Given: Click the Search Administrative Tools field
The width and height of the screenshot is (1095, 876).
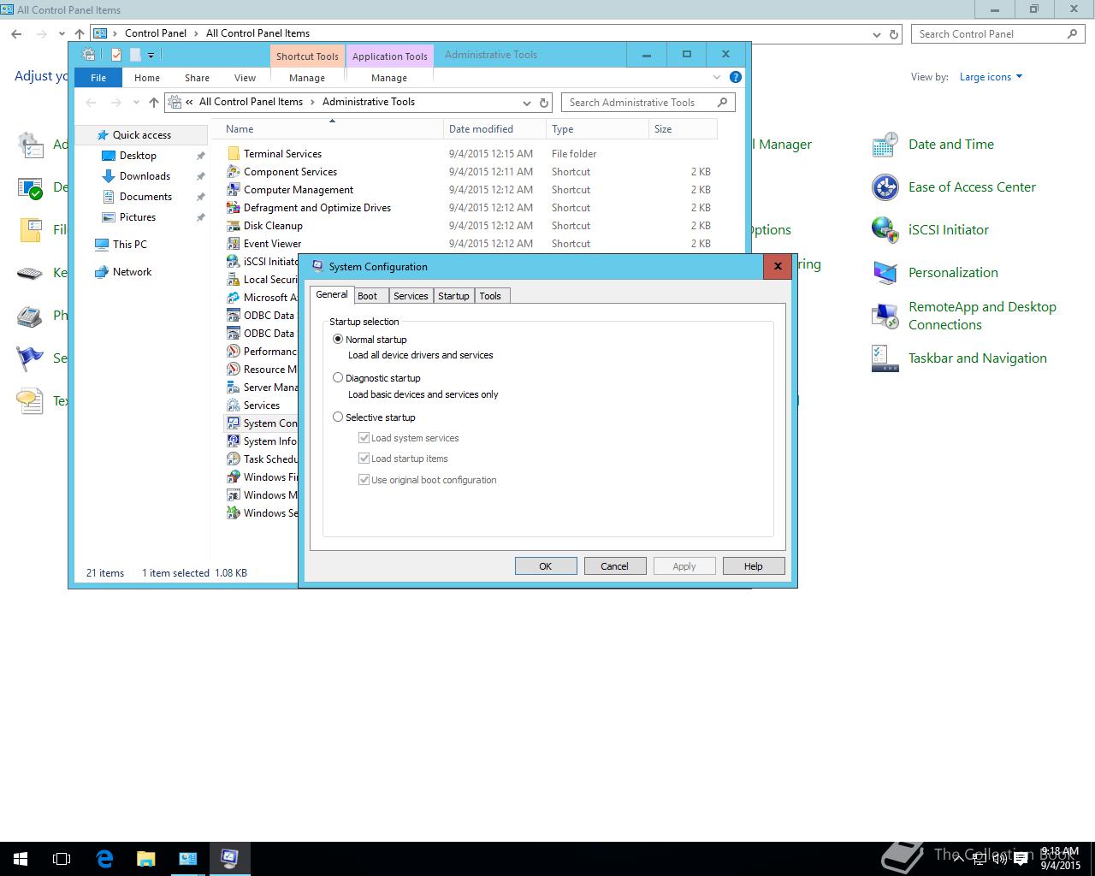Looking at the screenshot, I should (x=648, y=103).
